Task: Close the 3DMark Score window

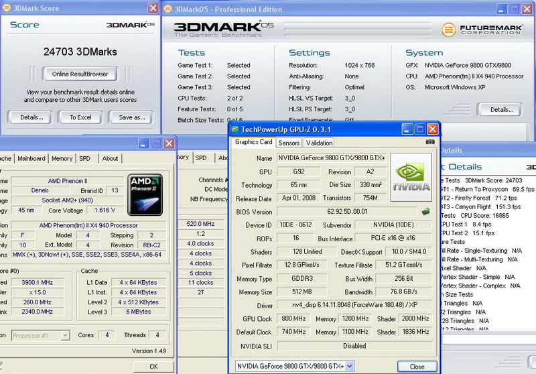Action: click(x=153, y=8)
